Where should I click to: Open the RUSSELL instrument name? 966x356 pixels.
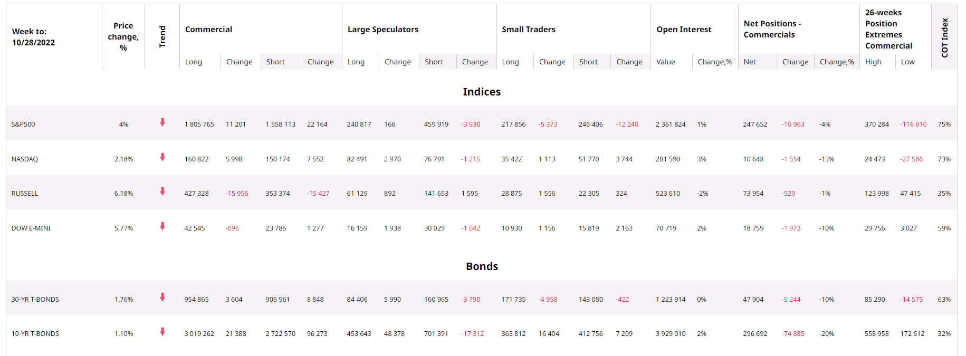coord(25,194)
